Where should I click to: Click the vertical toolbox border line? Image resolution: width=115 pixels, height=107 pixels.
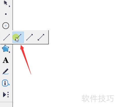pyautogui.click(x=13, y=76)
